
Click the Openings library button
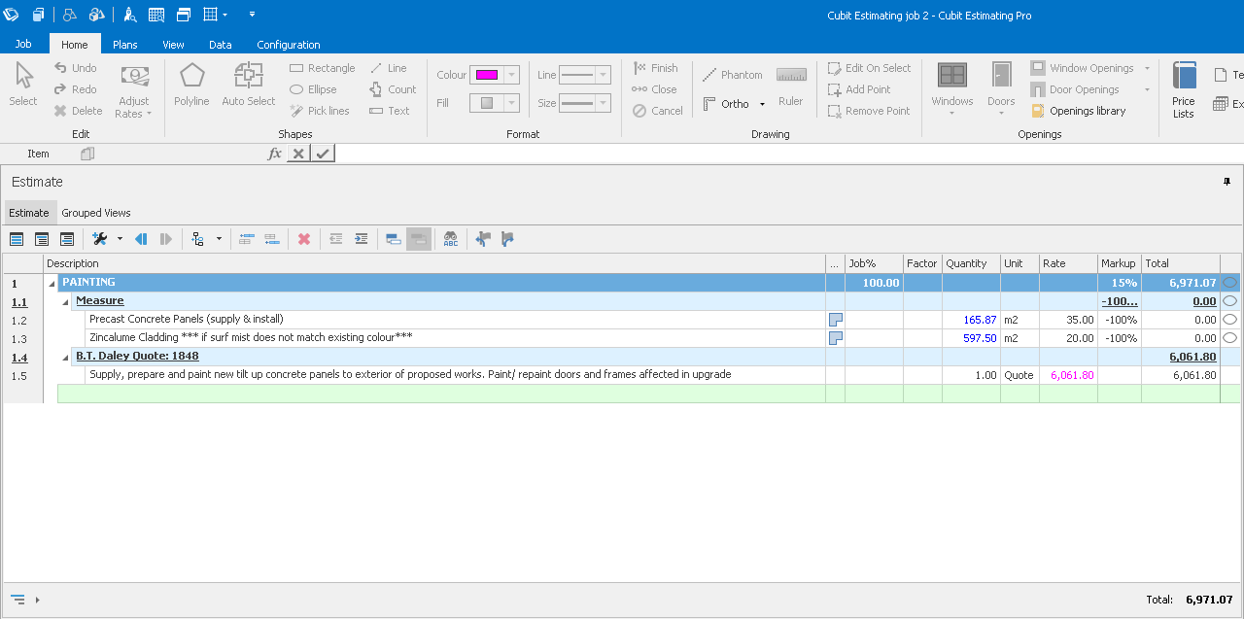pyautogui.click(x=1079, y=111)
